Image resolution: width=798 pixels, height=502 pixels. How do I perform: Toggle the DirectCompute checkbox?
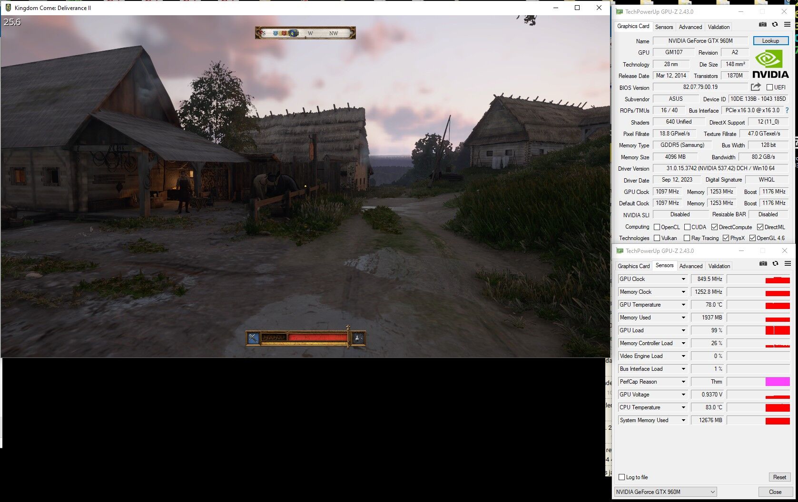point(714,227)
